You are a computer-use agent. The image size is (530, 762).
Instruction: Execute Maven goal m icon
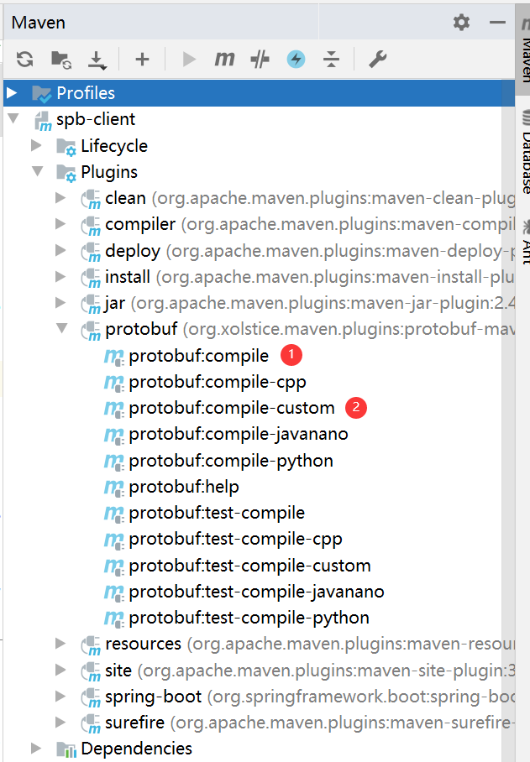[x=224, y=60]
